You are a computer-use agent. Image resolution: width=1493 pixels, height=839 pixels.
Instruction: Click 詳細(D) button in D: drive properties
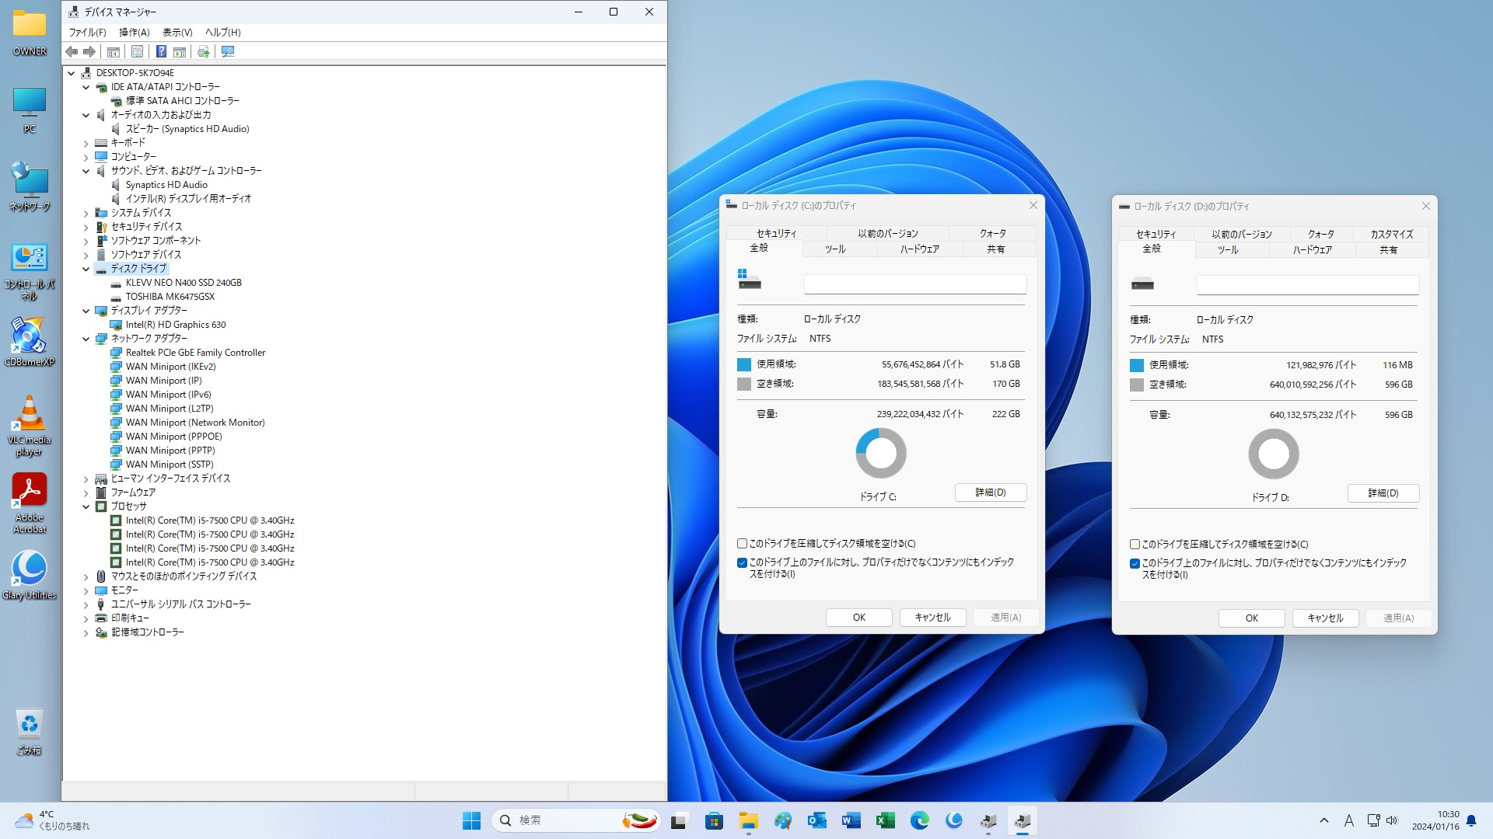point(1383,493)
